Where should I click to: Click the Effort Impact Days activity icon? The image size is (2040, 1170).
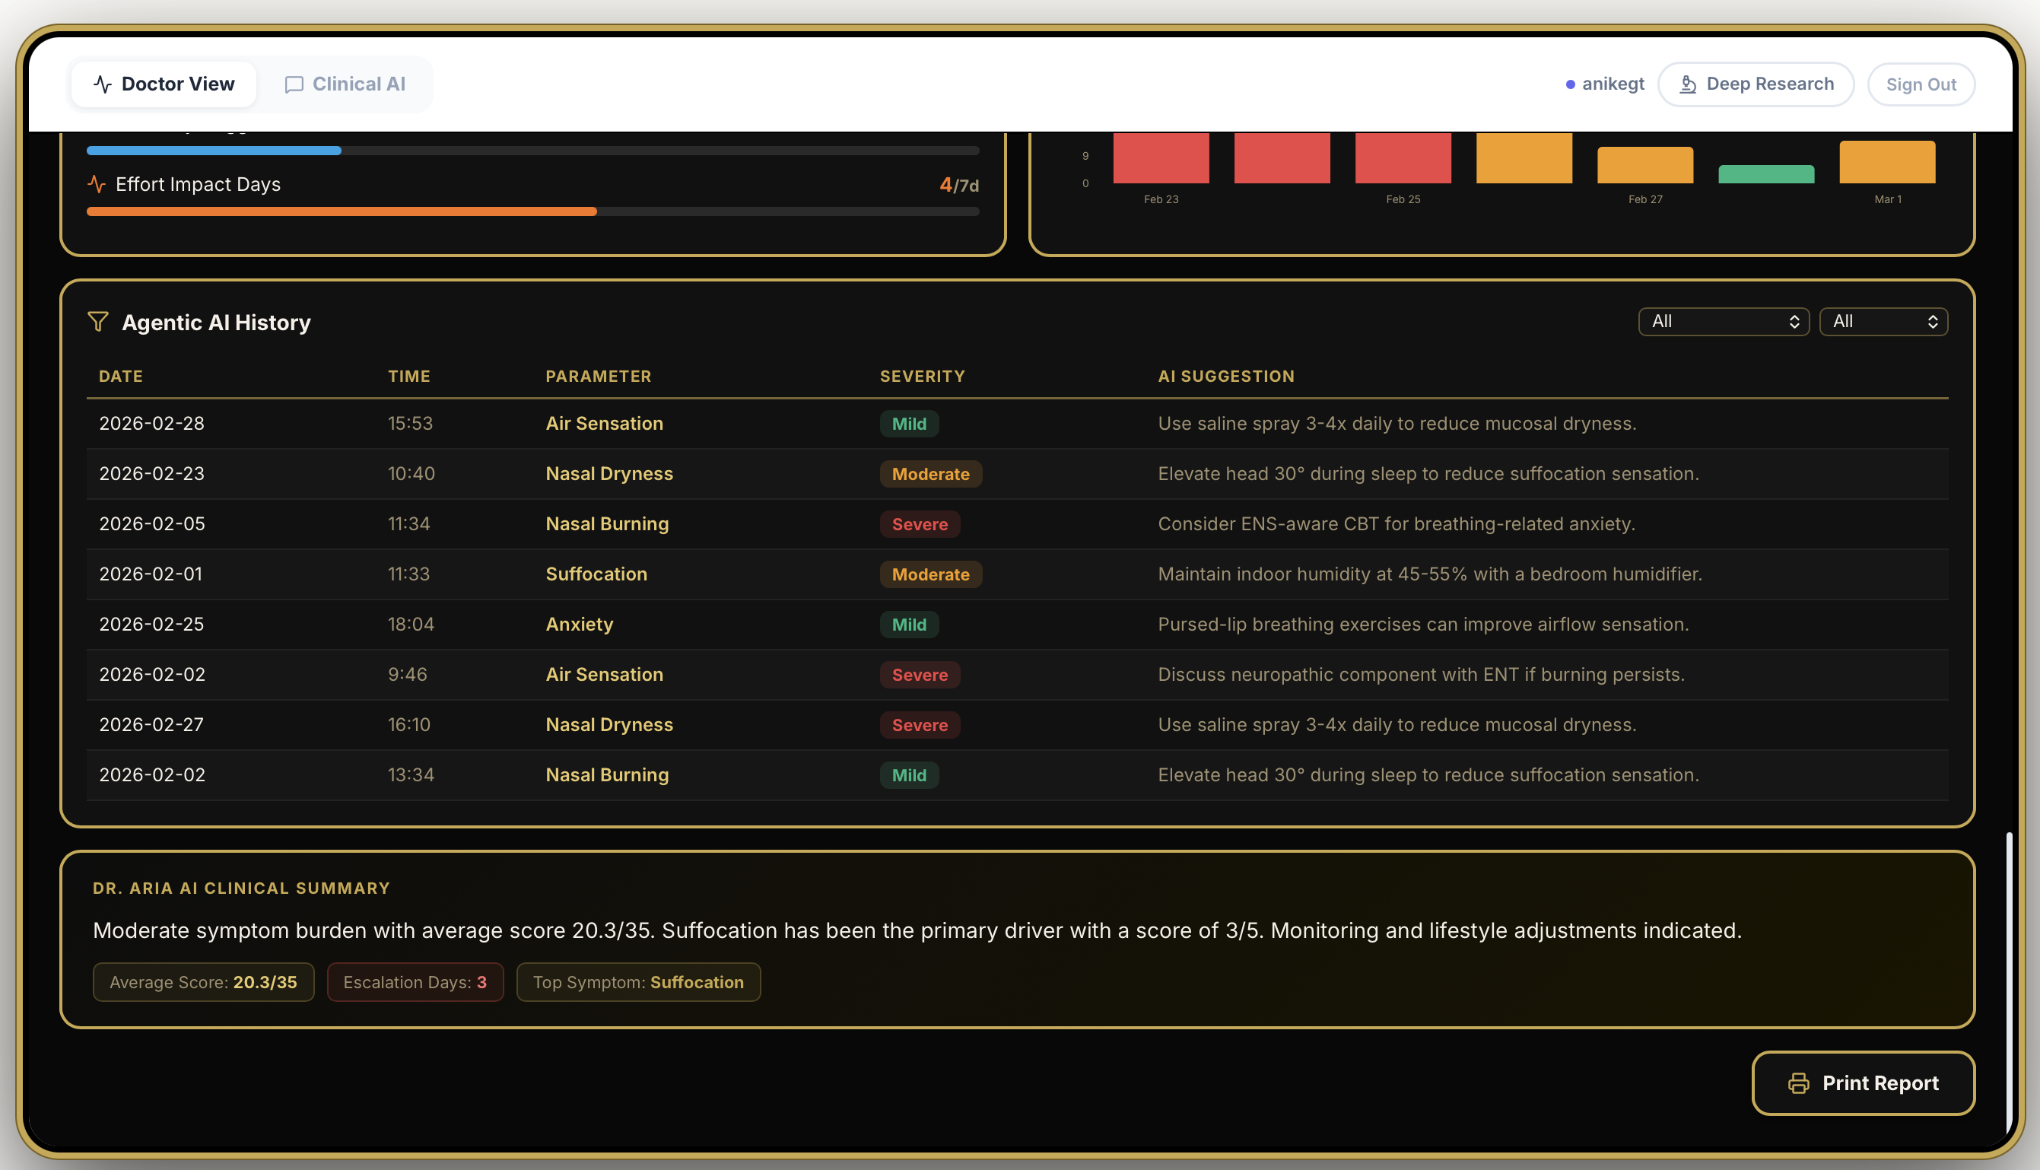coord(97,185)
